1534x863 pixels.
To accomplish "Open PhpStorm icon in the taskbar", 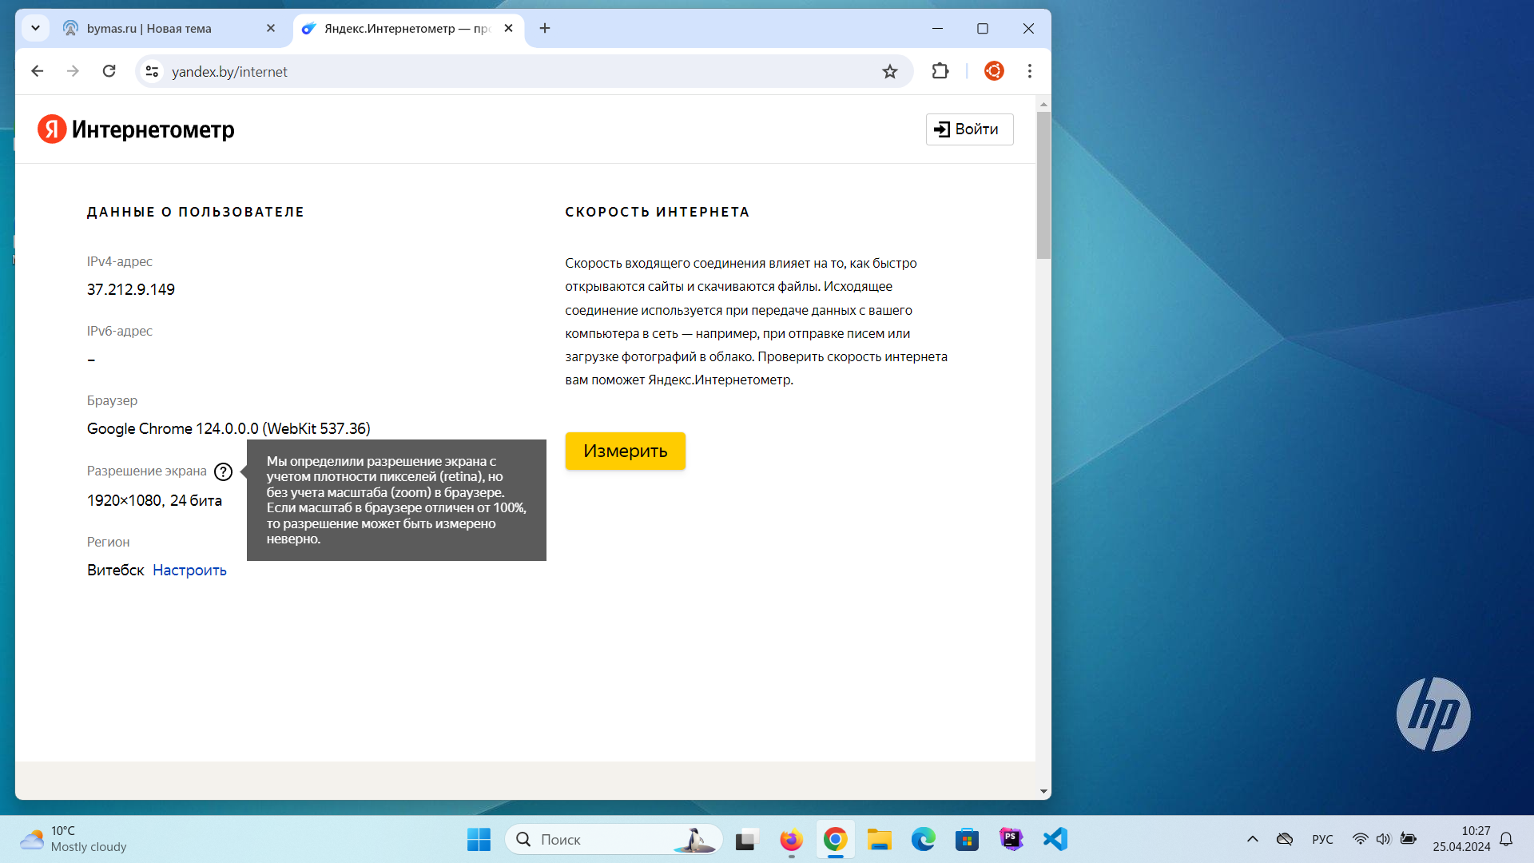I will pos(1011,839).
